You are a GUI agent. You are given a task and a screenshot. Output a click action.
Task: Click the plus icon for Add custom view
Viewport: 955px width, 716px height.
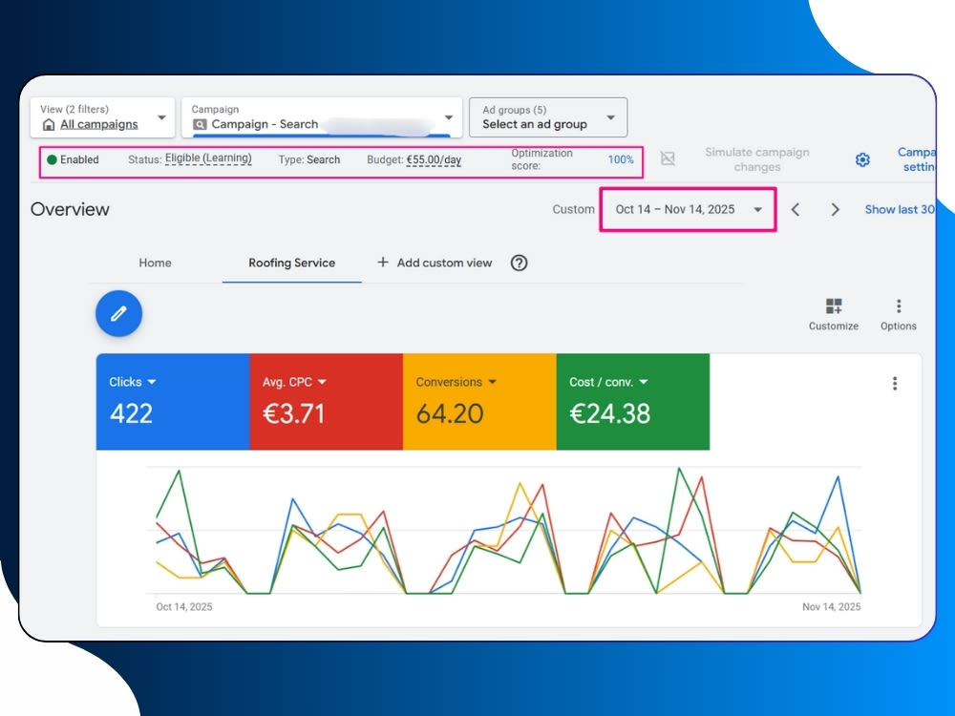pyautogui.click(x=383, y=263)
